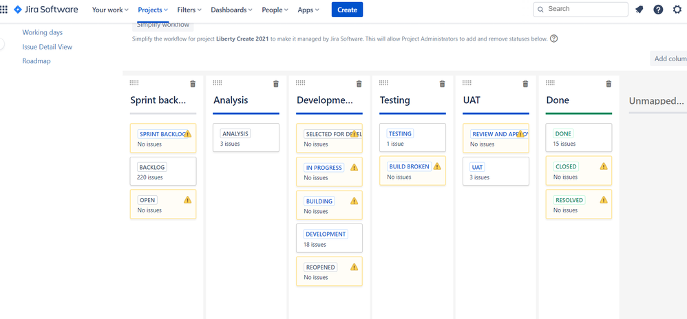The image size is (687, 319).
Task: Click the Create button
Action: 347,10
